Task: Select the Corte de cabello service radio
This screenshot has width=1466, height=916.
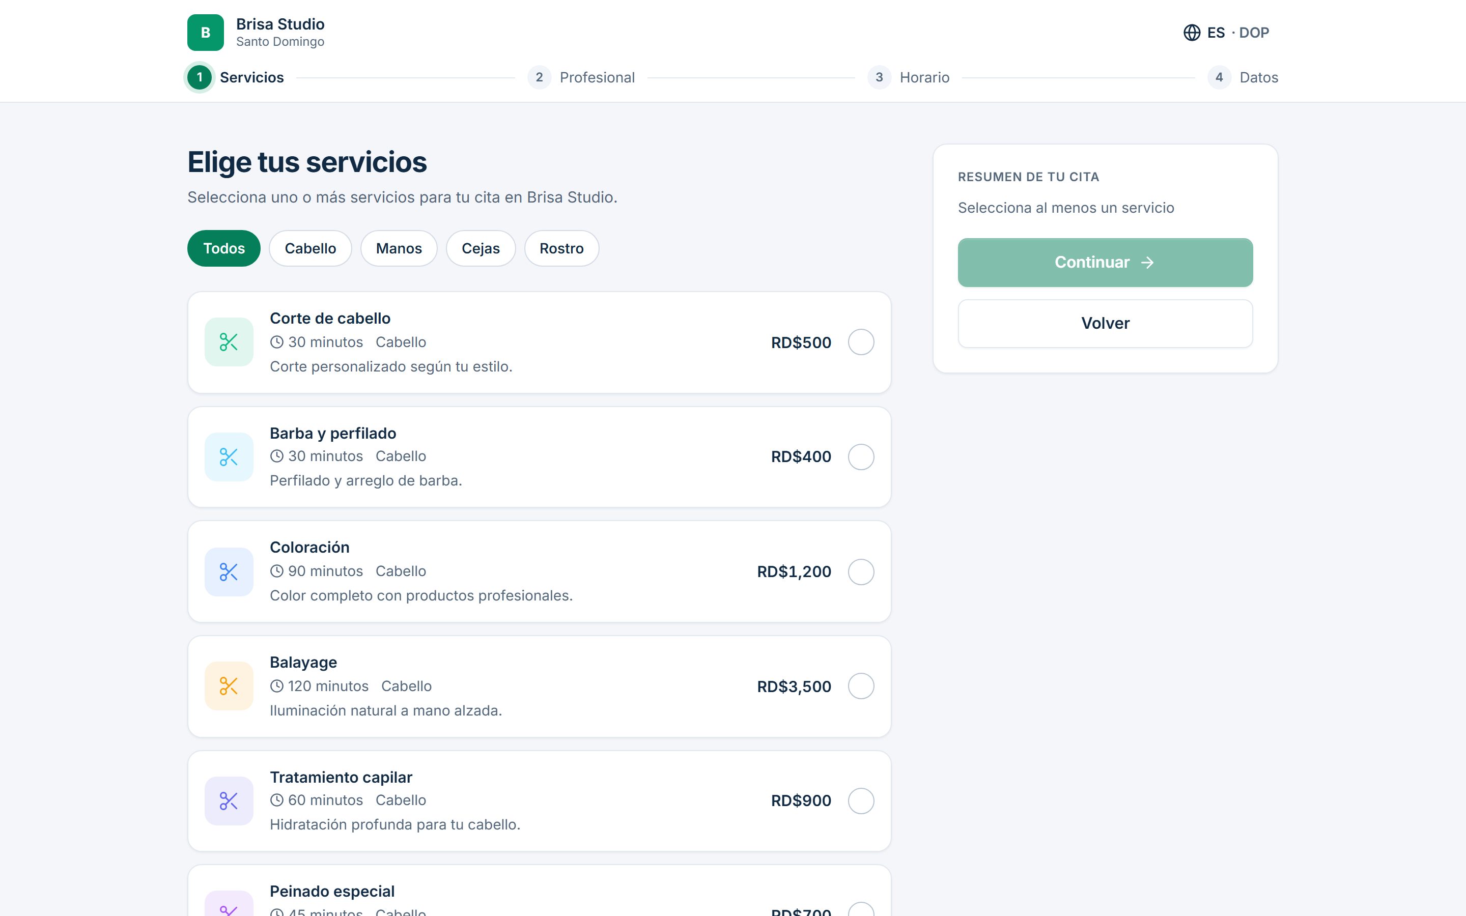Action: coord(861,342)
